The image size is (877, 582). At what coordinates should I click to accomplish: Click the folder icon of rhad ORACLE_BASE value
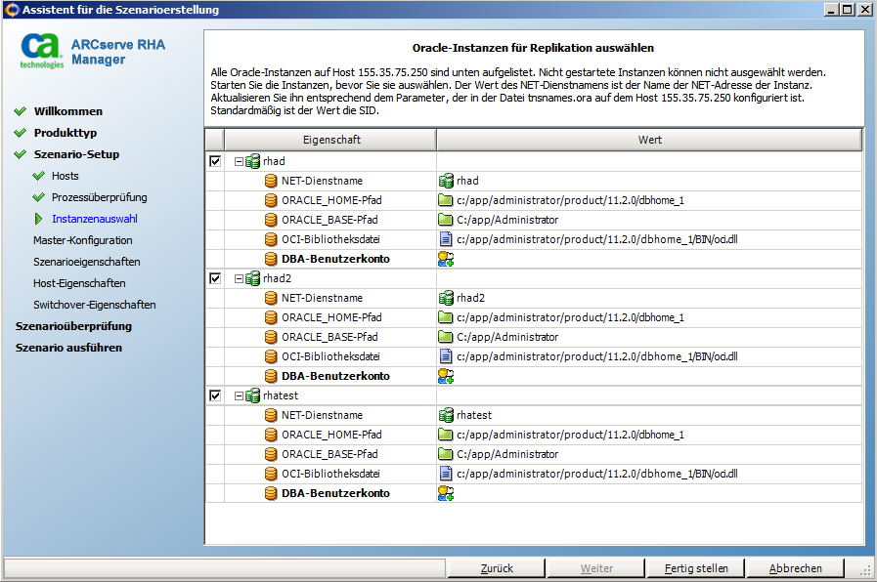click(x=446, y=220)
